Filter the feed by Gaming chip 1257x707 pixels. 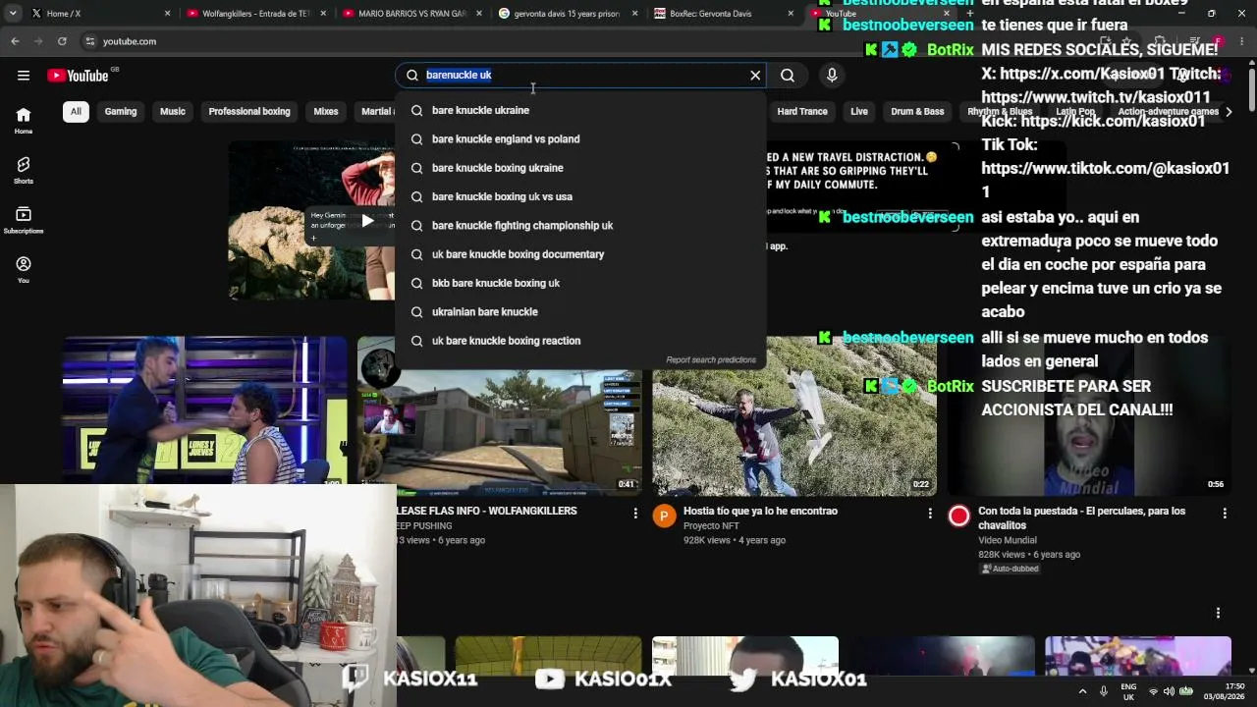(121, 112)
